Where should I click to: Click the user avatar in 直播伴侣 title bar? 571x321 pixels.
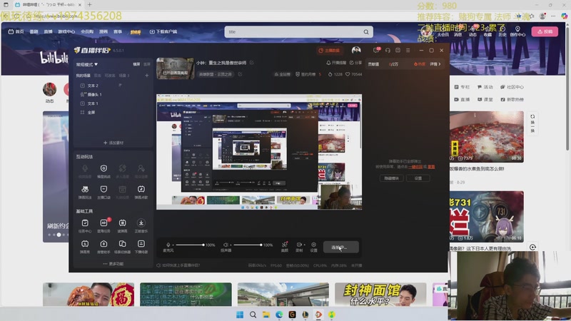tap(356, 50)
